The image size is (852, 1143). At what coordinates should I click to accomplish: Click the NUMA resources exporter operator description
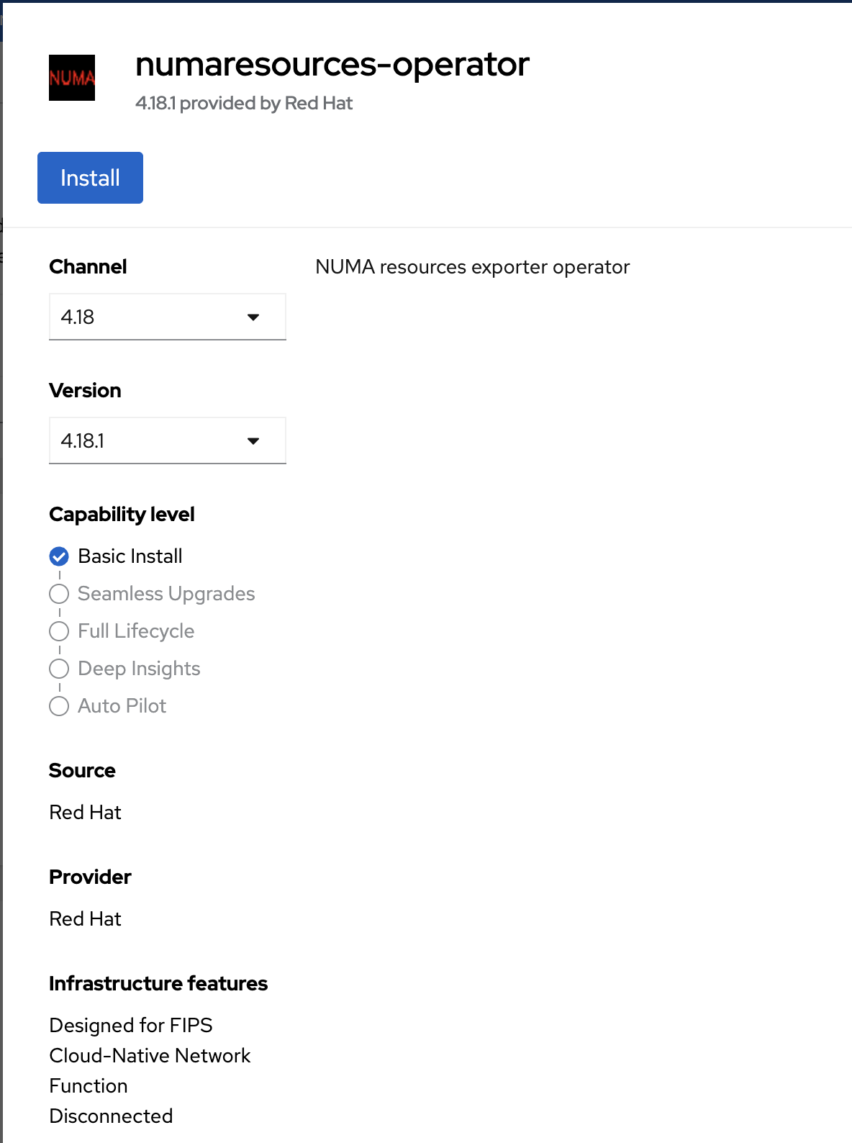tap(472, 267)
